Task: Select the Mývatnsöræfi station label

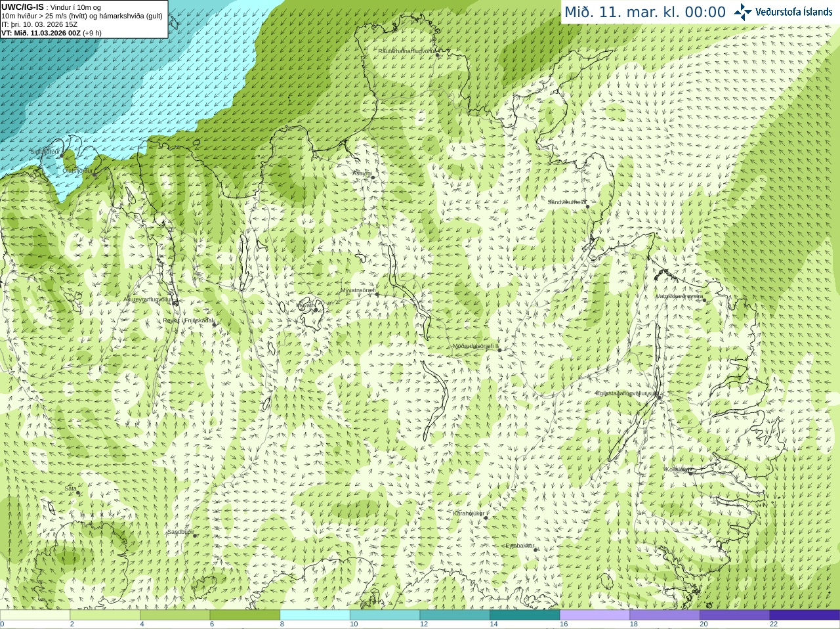Action: pos(358,290)
